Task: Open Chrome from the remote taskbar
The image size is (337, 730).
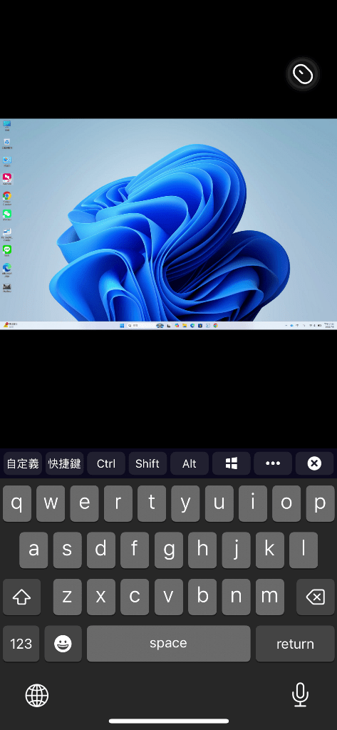Action: pos(215,325)
